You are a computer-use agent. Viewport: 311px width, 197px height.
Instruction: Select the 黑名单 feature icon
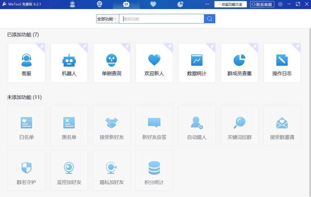click(69, 122)
